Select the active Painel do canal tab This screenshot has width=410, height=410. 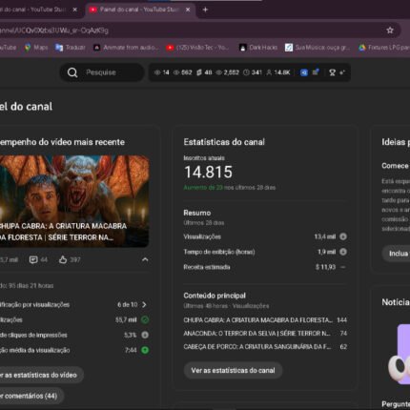pyautogui.click(x=140, y=10)
